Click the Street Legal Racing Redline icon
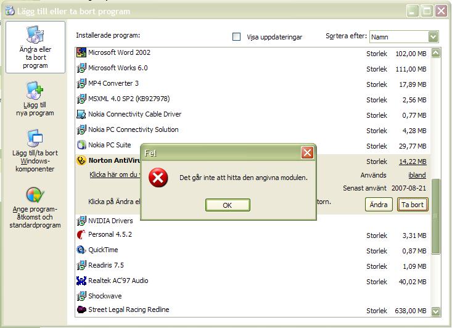452x328 pixels. tap(81, 310)
